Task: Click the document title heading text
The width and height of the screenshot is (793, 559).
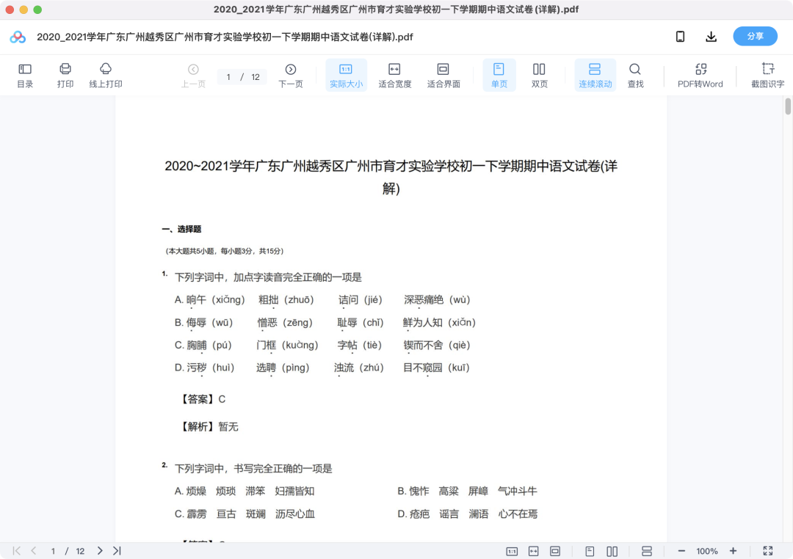Action: coord(391,177)
